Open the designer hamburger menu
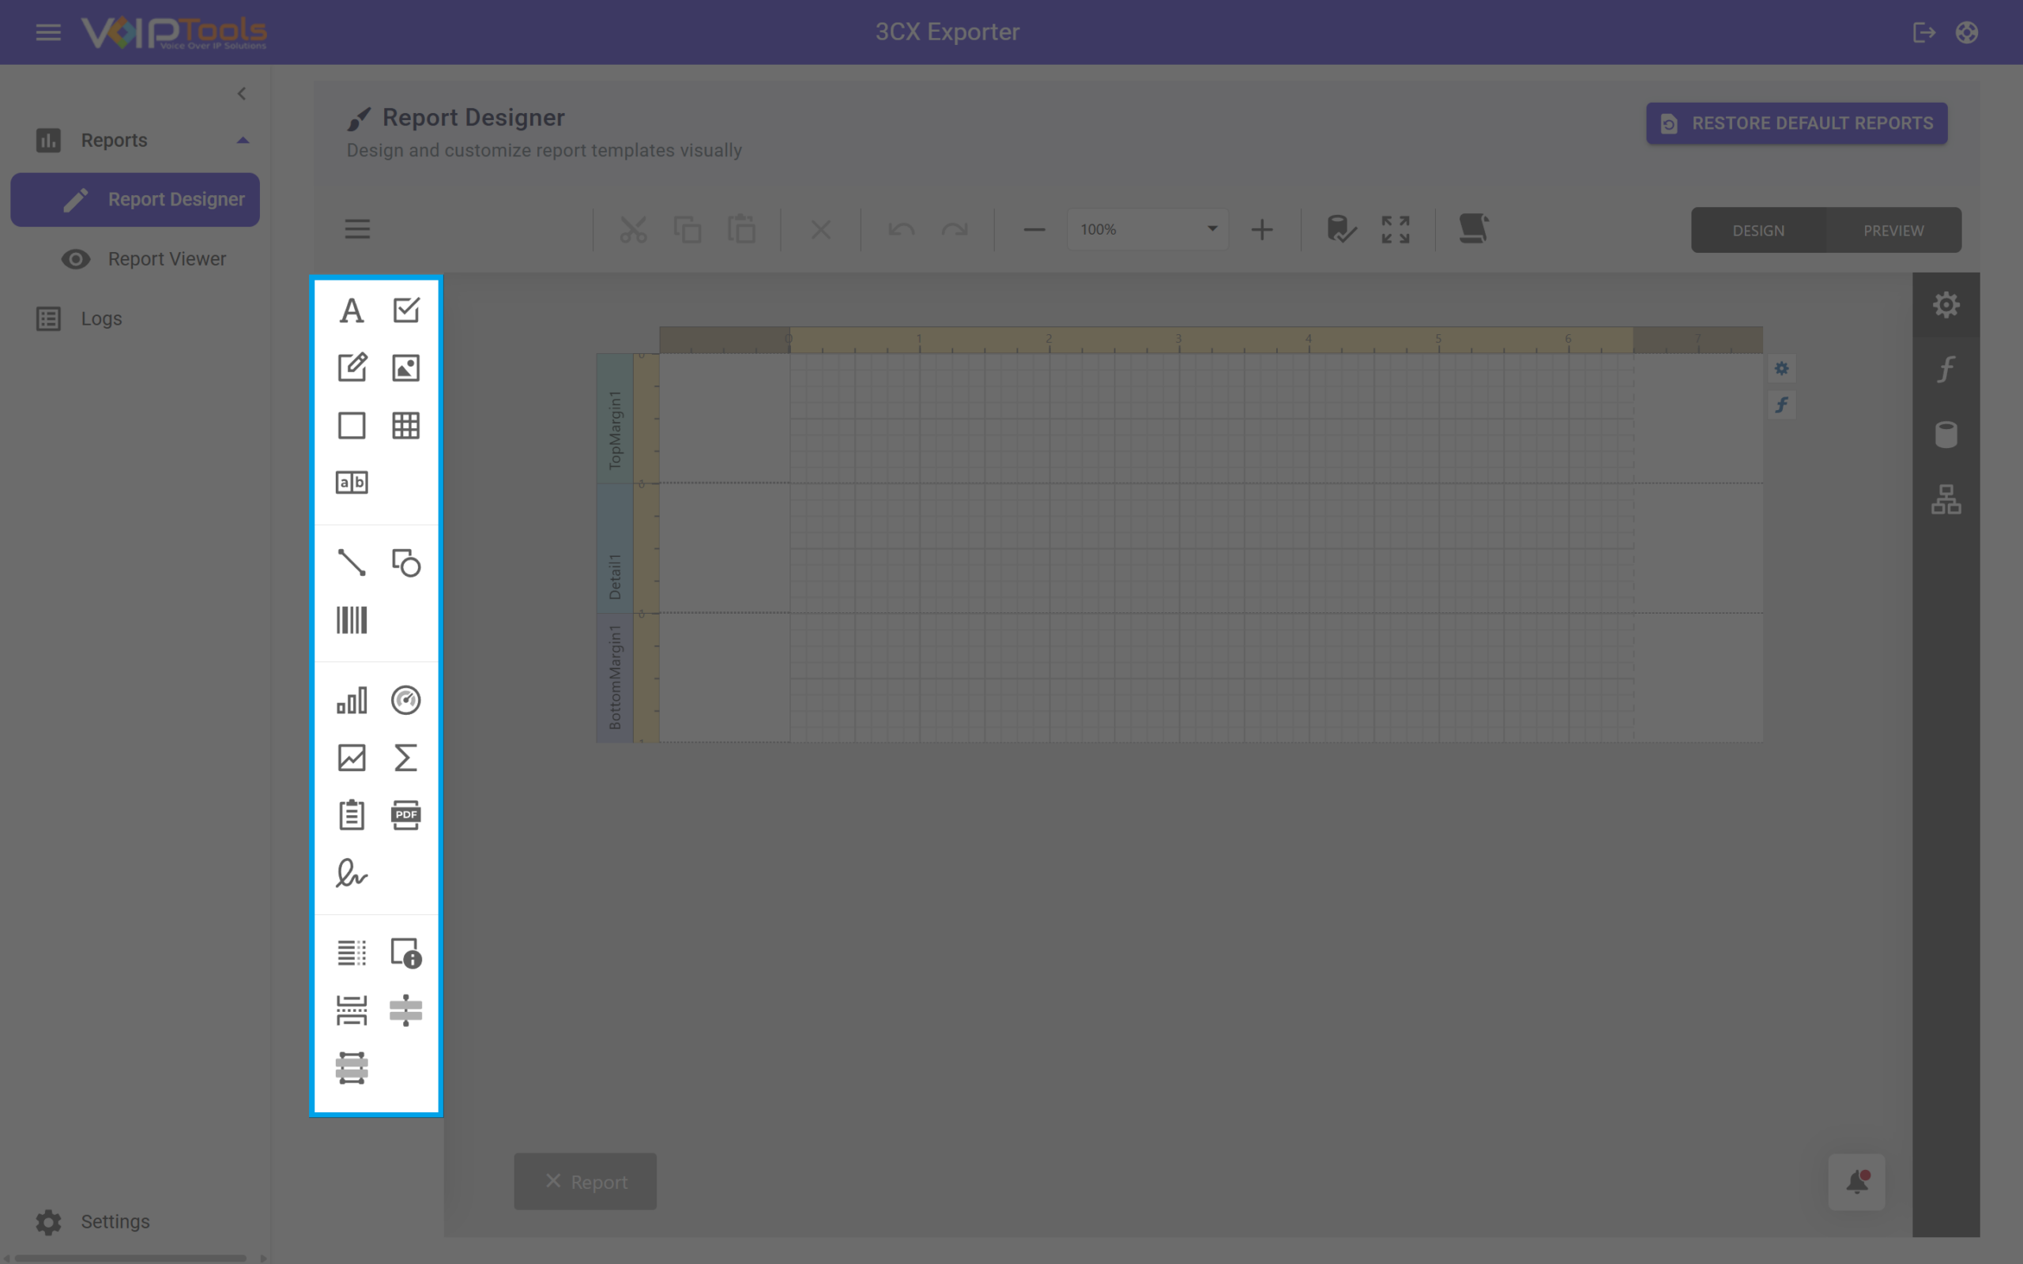2023x1264 pixels. click(357, 229)
